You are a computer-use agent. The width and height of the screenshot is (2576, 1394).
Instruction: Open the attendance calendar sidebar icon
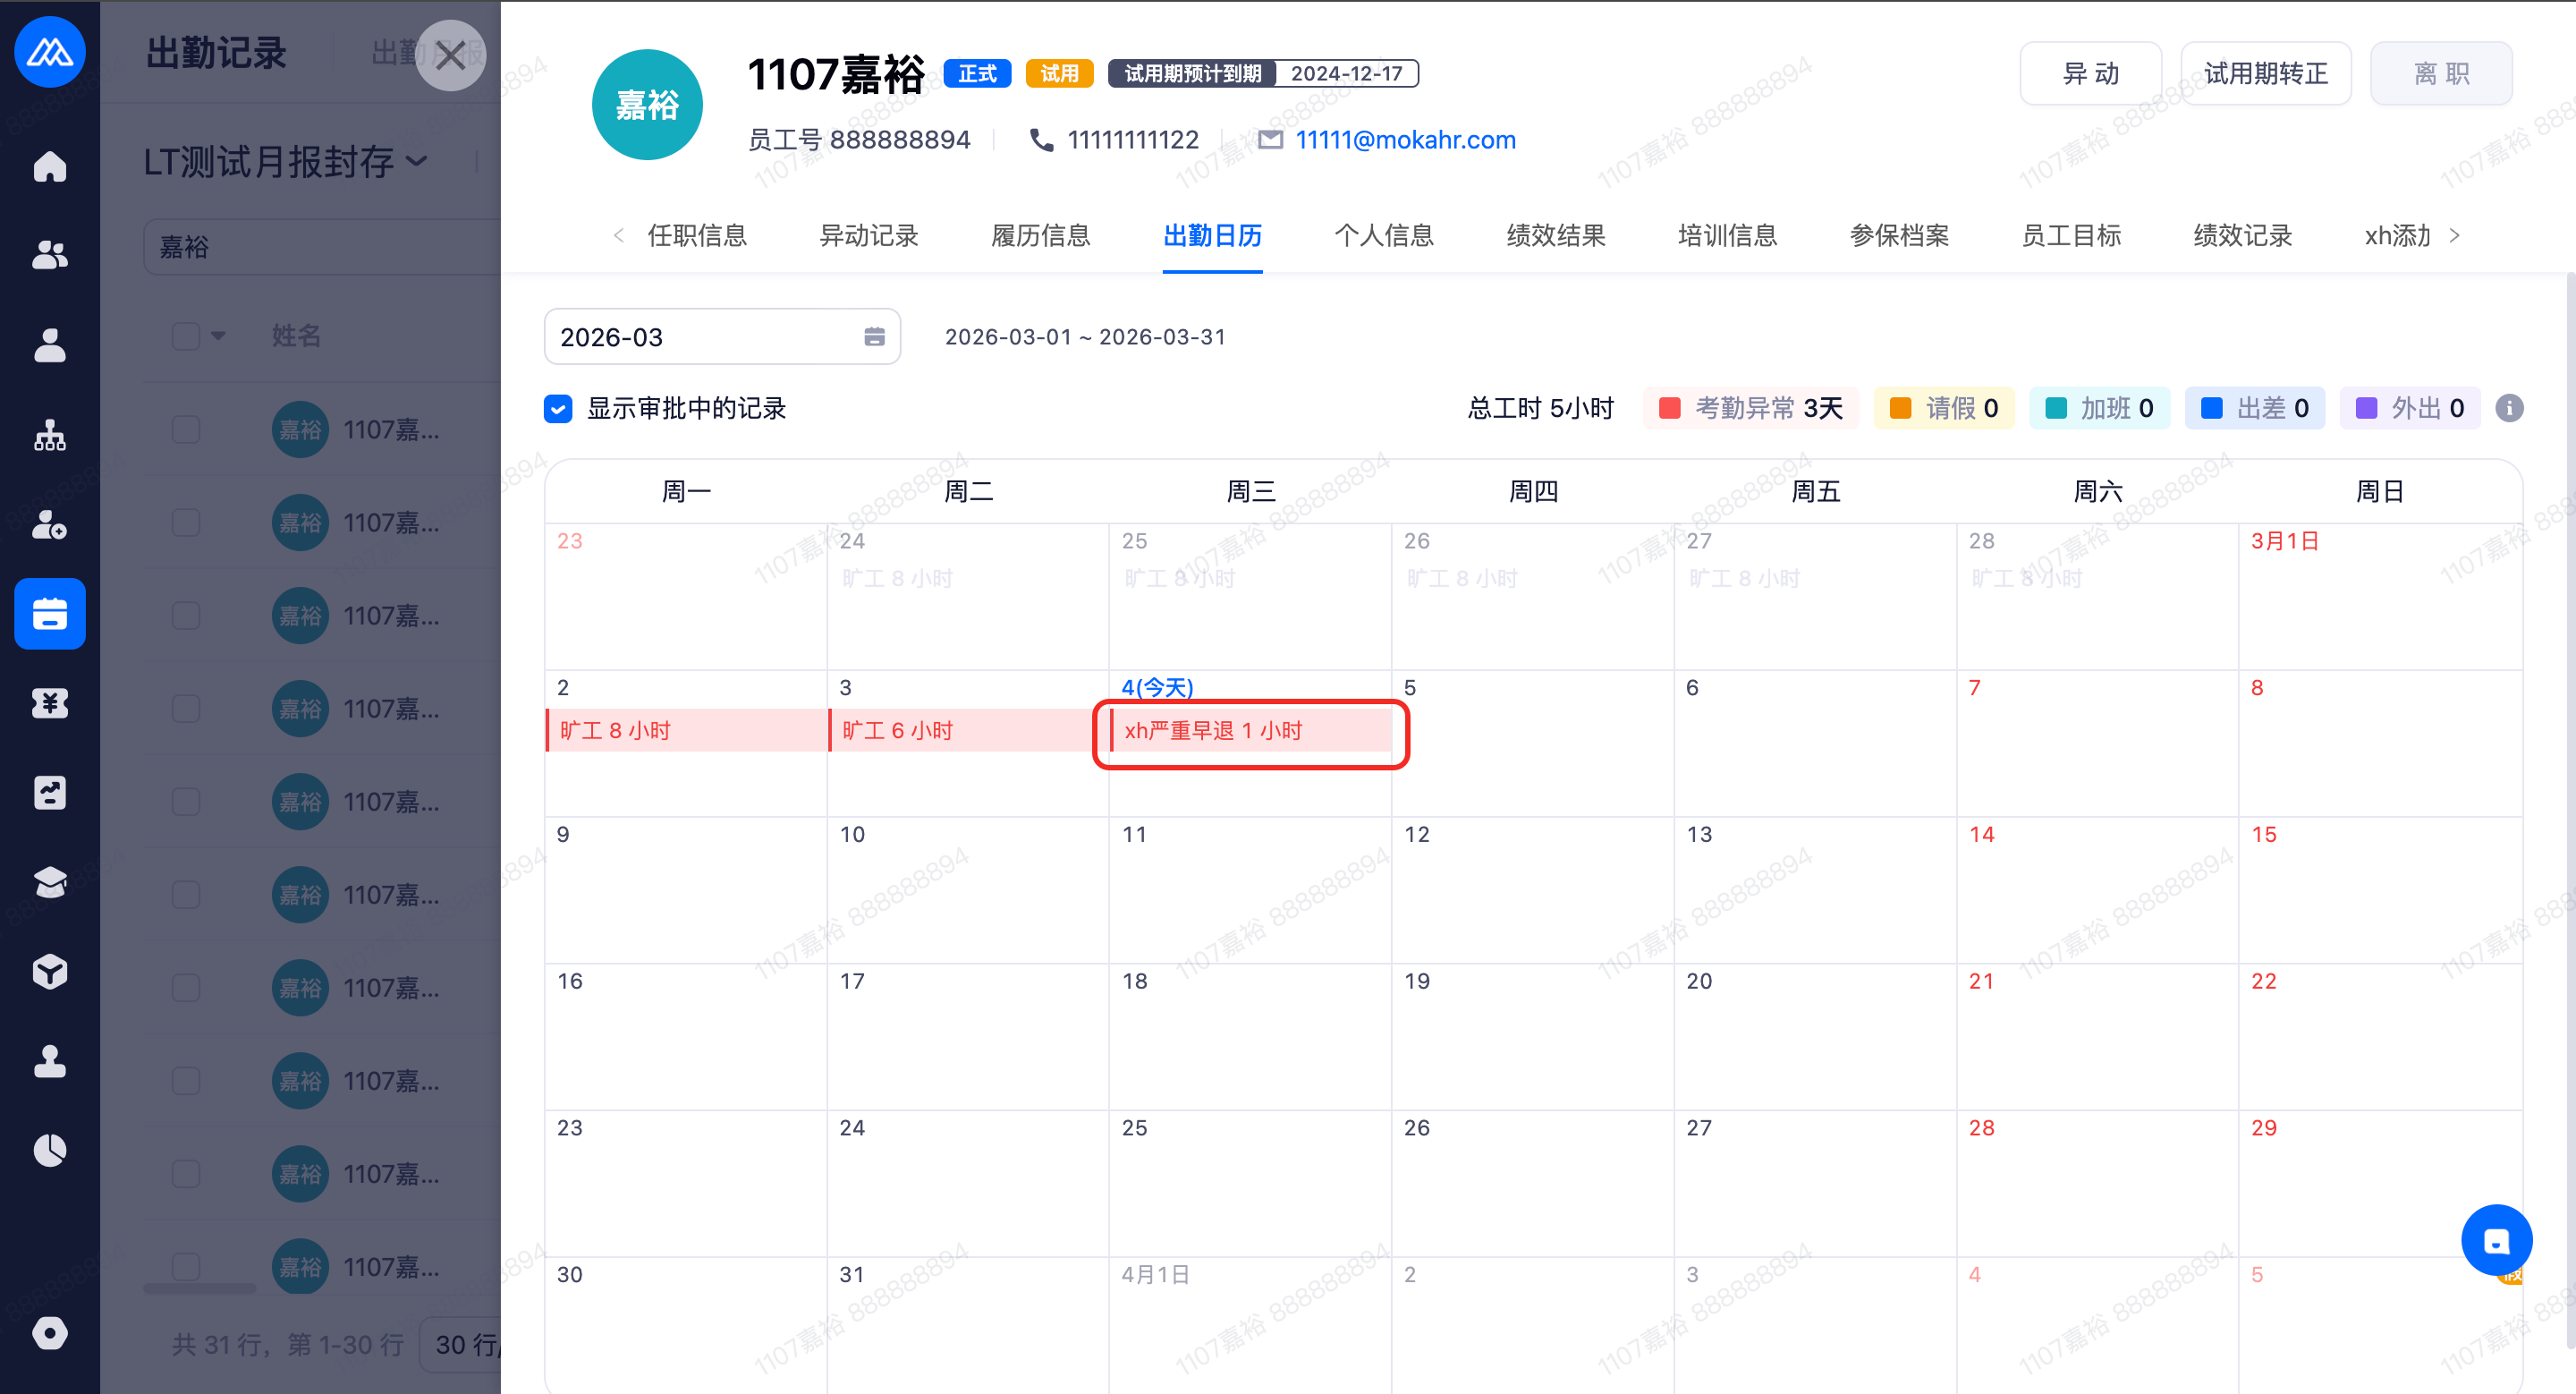pyautogui.click(x=49, y=613)
